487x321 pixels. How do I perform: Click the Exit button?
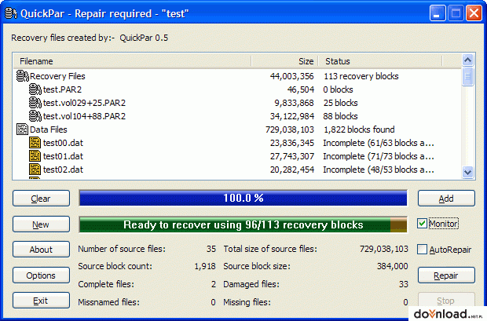pos(41,301)
